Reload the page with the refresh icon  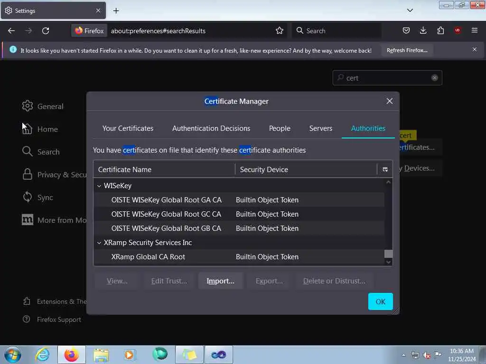pos(46,31)
